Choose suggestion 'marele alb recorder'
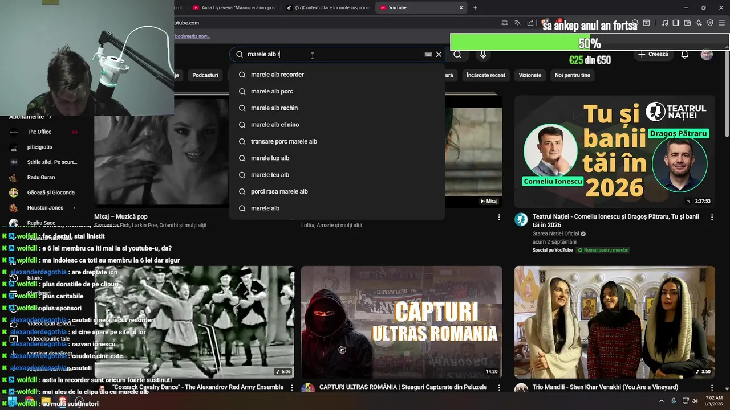The image size is (730, 410). click(x=337, y=75)
